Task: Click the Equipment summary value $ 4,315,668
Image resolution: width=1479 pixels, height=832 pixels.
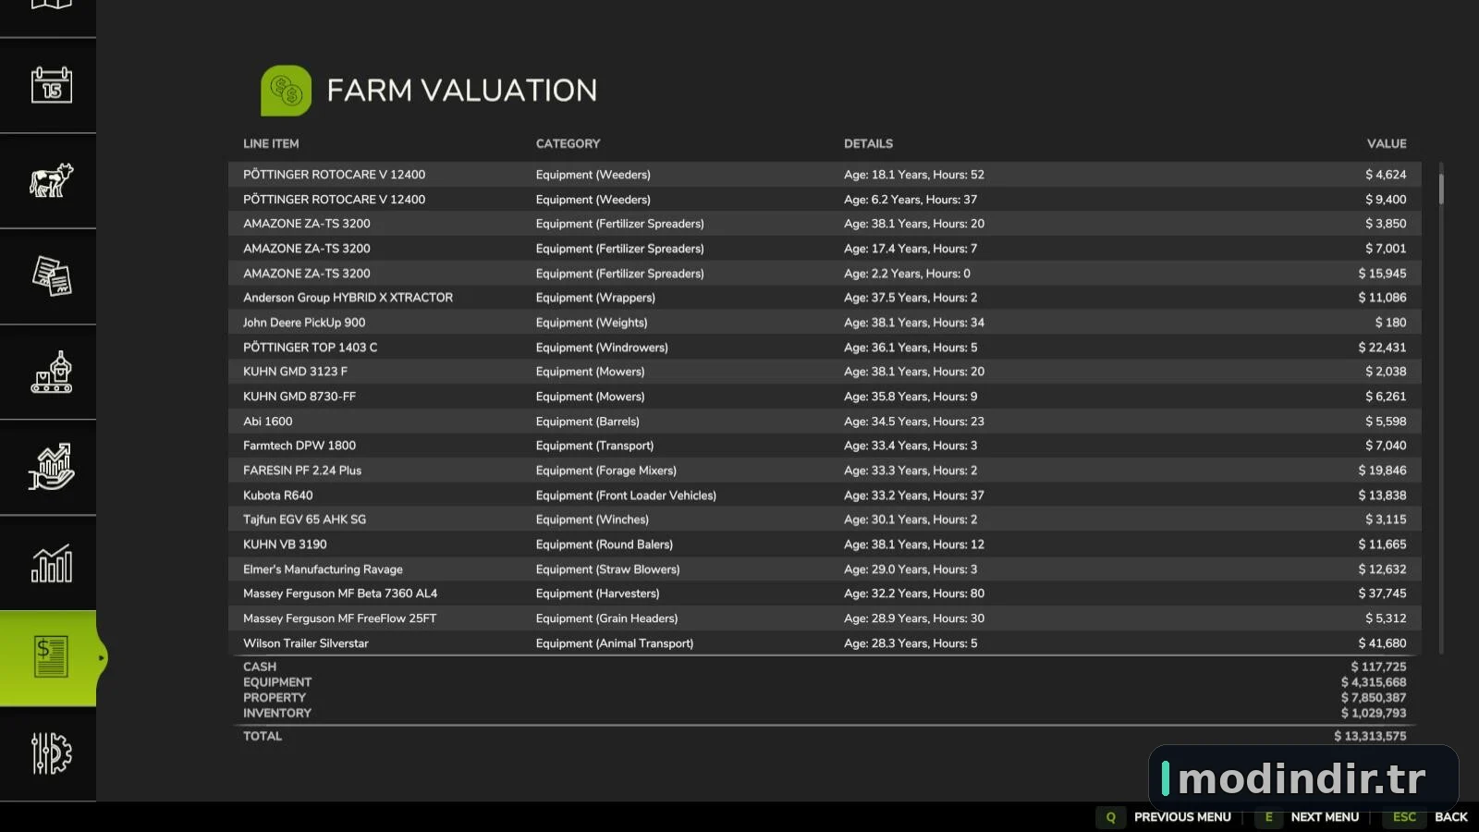Action: (x=1374, y=682)
